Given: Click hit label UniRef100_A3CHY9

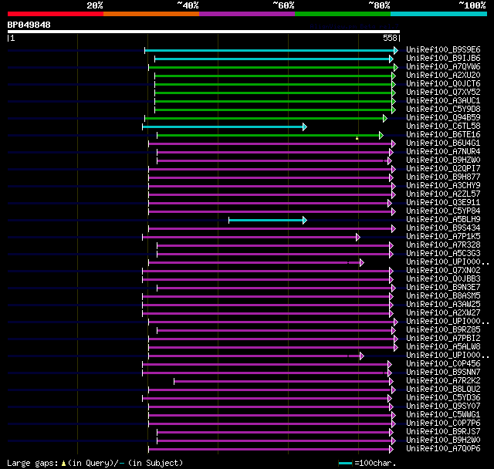Looking at the screenshot, I should pos(443,186).
